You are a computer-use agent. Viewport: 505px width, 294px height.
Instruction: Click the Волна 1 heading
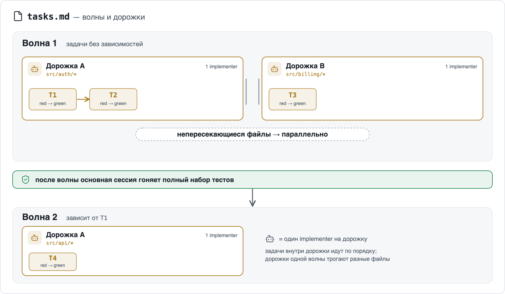click(x=39, y=43)
